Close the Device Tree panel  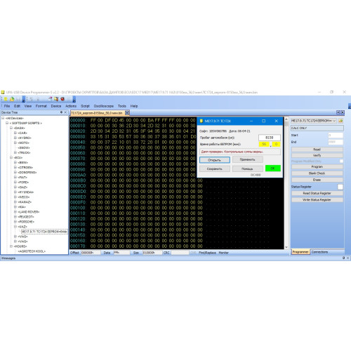pyautogui.click(x=65, y=112)
